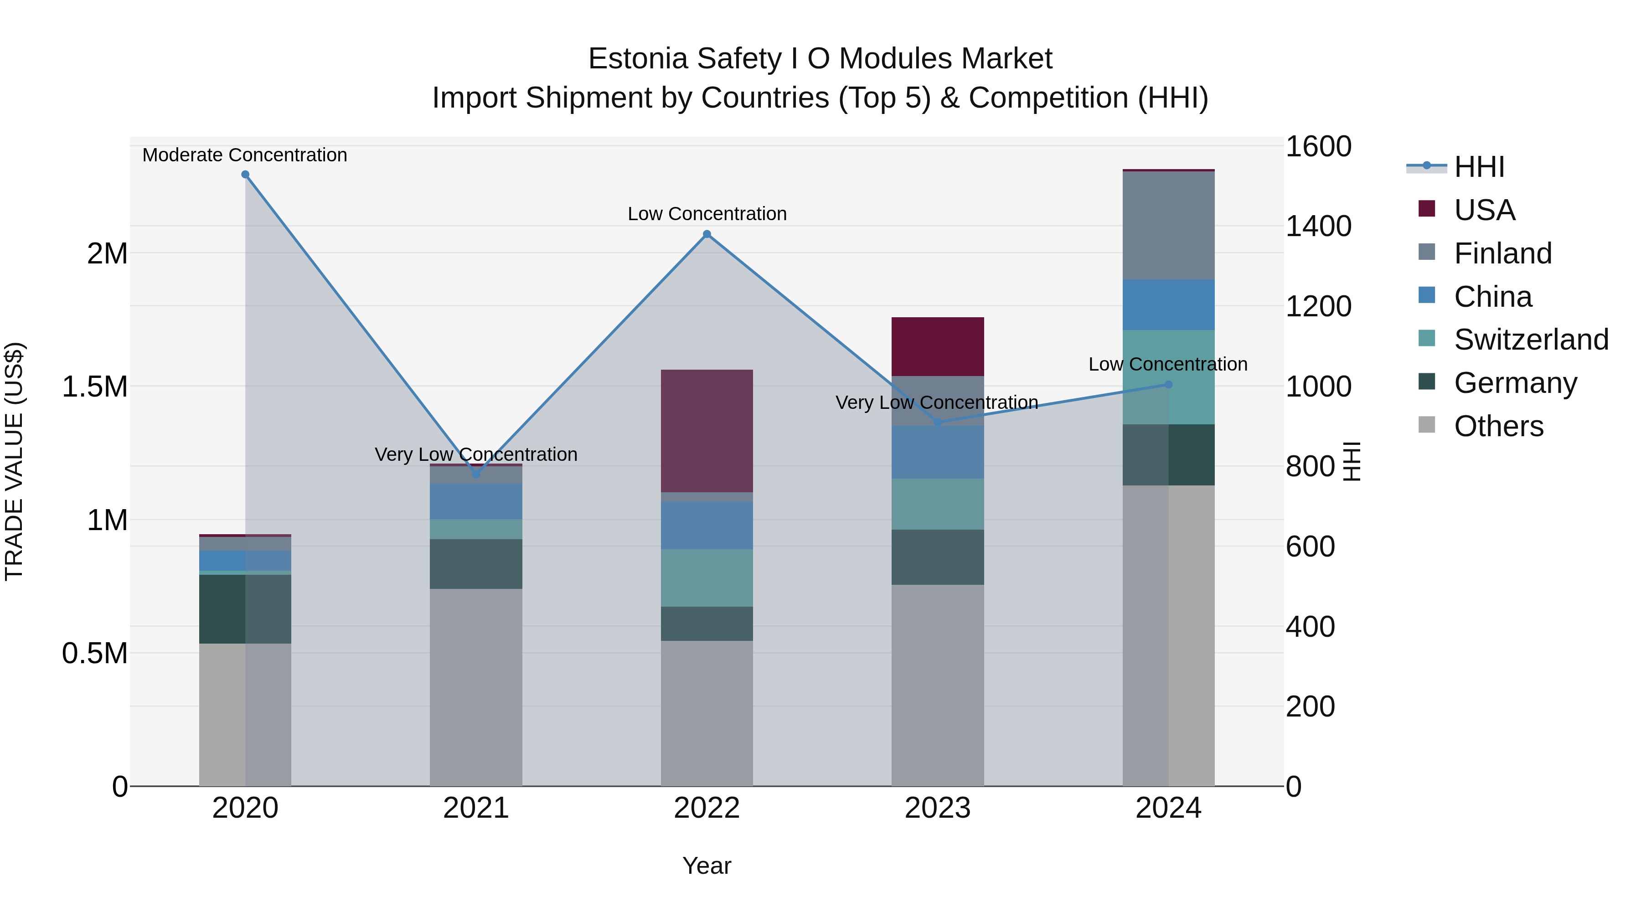Image resolution: width=1641 pixels, height=923 pixels.
Task: Click the 2022 China bar segment
Action: (707, 526)
